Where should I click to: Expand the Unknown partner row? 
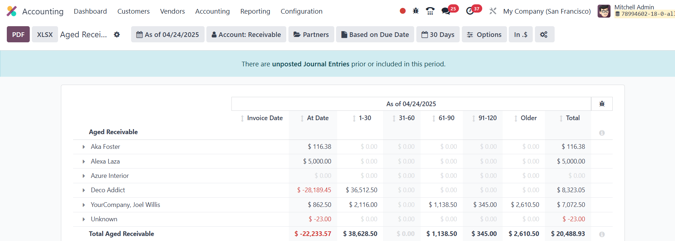tap(84, 219)
